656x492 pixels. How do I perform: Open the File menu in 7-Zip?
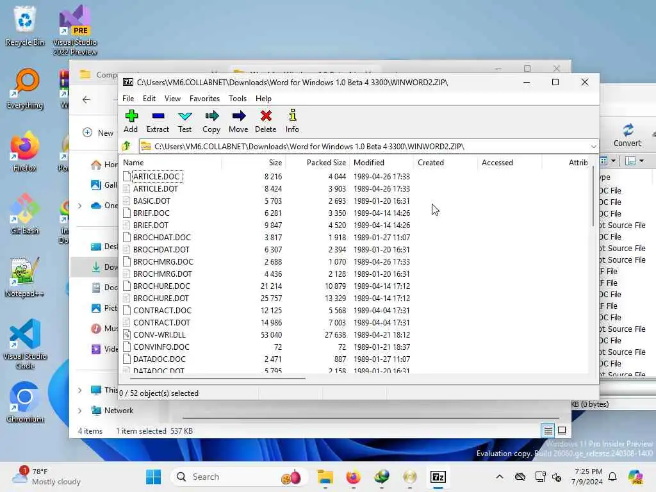(128, 98)
